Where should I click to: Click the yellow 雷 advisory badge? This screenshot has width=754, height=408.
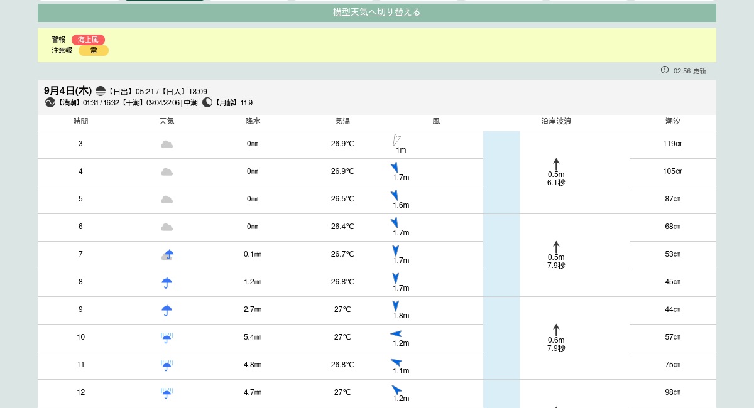94,51
